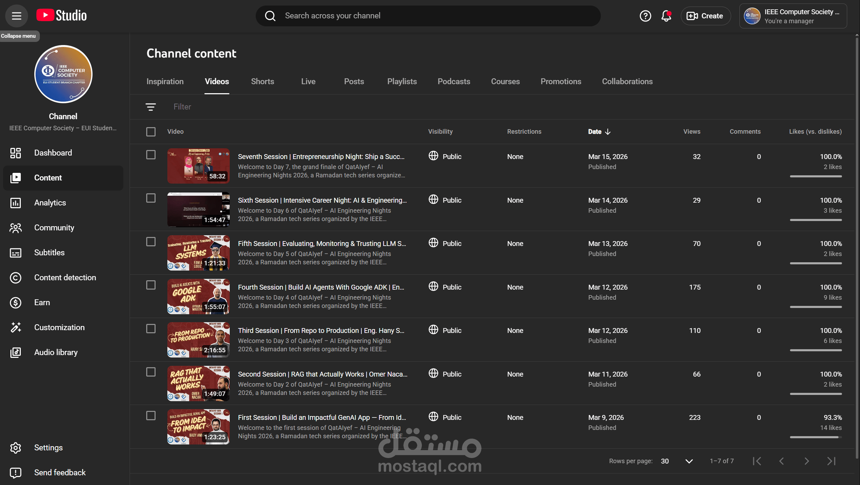This screenshot has width=860, height=485.
Task: Select the First Session video checkbox
Action: (151, 415)
